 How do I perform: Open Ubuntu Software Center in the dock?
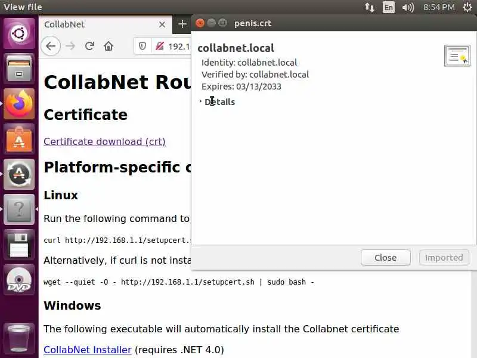[x=19, y=139]
